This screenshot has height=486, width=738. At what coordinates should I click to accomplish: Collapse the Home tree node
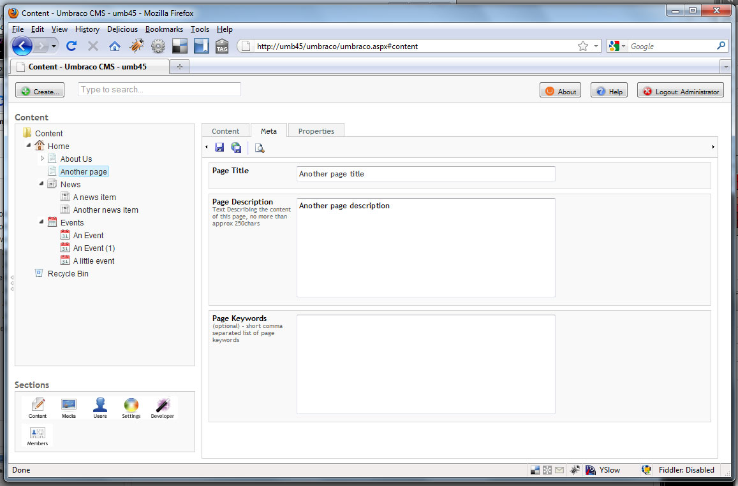click(29, 146)
